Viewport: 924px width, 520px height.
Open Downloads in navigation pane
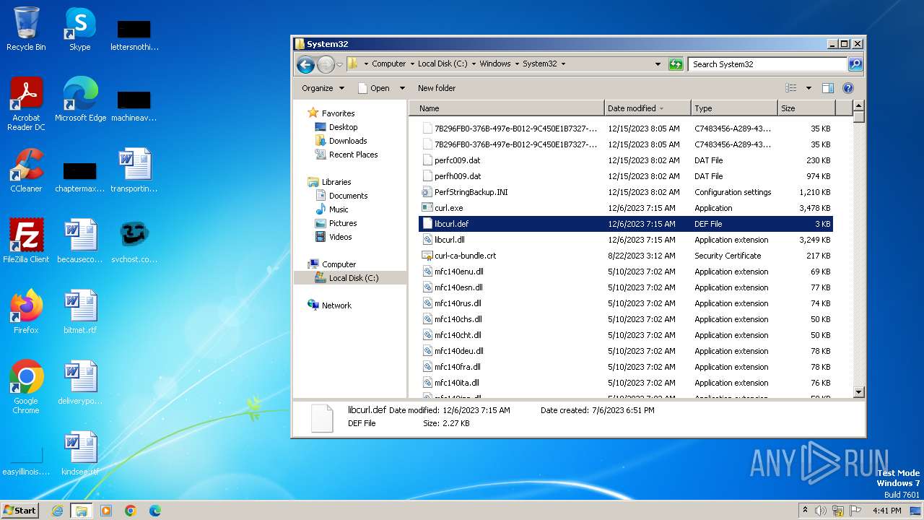tap(348, 141)
